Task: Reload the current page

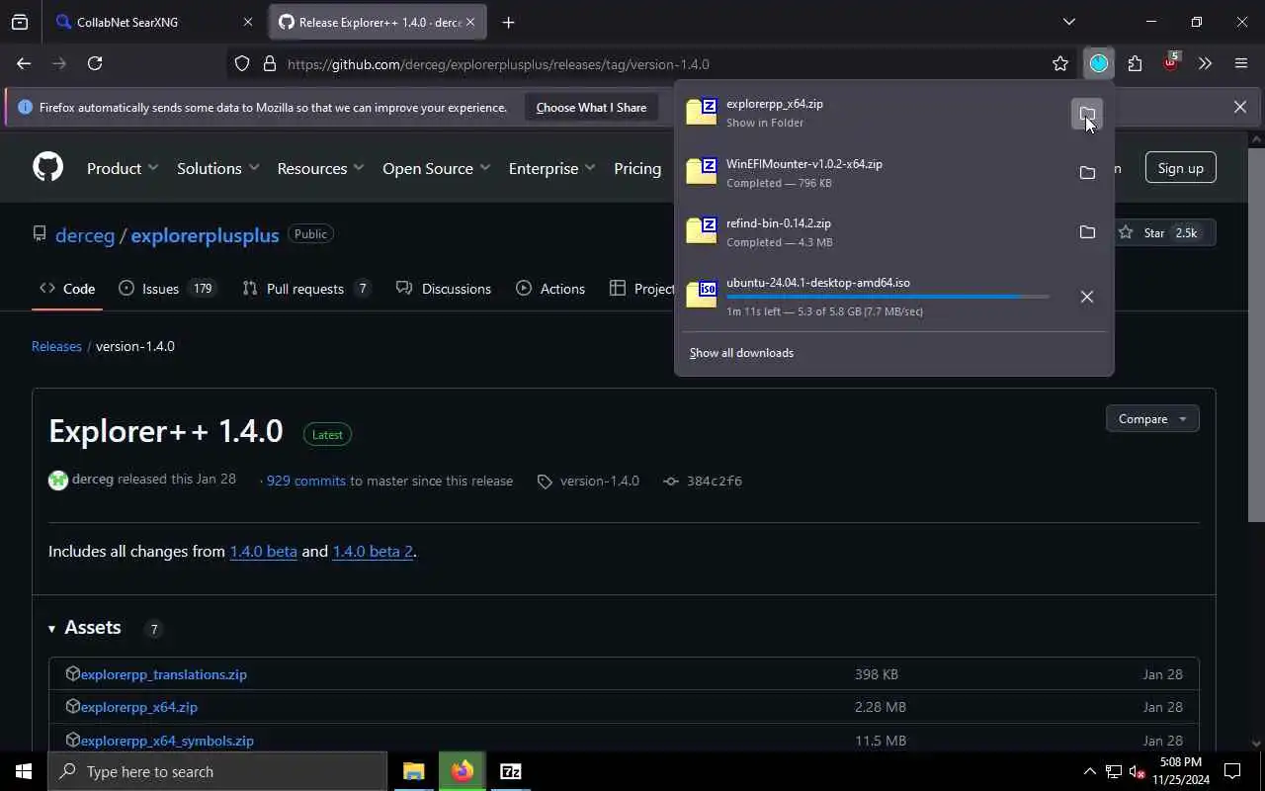Action: [95, 63]
